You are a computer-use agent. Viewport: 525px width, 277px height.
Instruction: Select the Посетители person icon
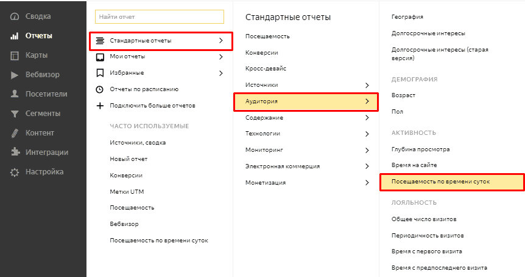pos(15,94)
